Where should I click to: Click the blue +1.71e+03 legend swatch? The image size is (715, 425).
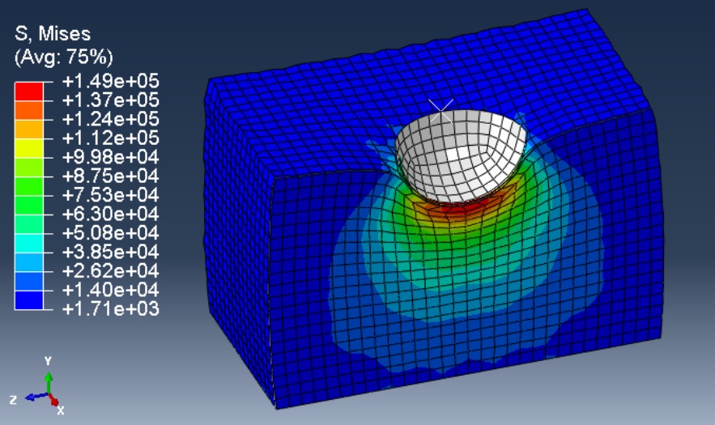point(29,300)
